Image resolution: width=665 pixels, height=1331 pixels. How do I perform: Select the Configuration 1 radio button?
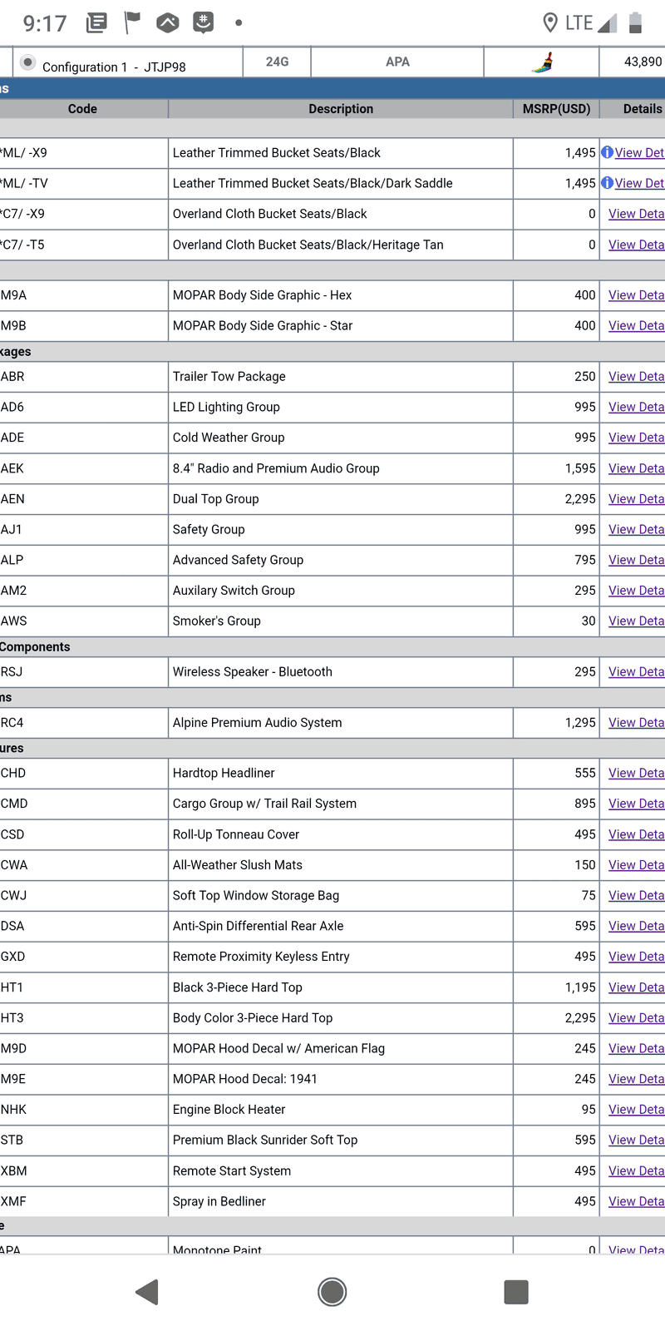[27, 62]
